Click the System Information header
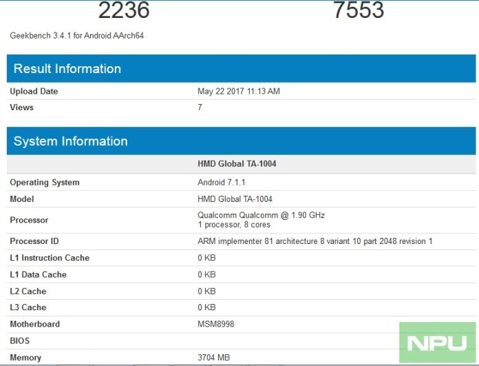The image size is (479, 366). (242, 141)
